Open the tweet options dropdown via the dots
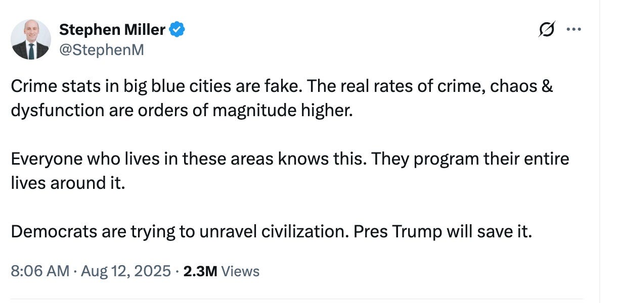Screen dimensions: 619x303 574,29
